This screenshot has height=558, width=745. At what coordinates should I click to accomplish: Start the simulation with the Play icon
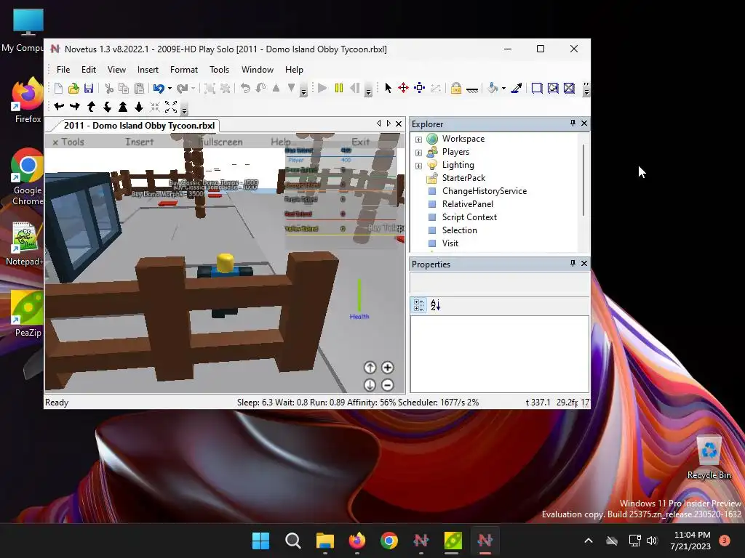pyautogui.click(x=322, y=88)
